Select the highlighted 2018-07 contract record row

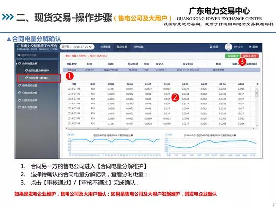click(x=162, y=70)
